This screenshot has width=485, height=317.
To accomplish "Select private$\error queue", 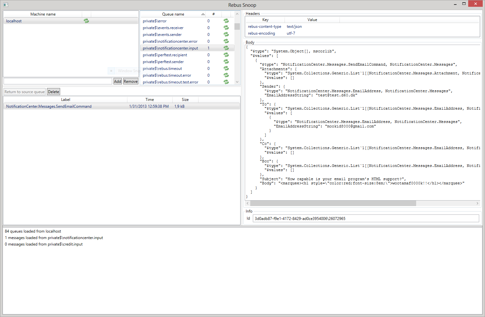I will pos(187,21).
